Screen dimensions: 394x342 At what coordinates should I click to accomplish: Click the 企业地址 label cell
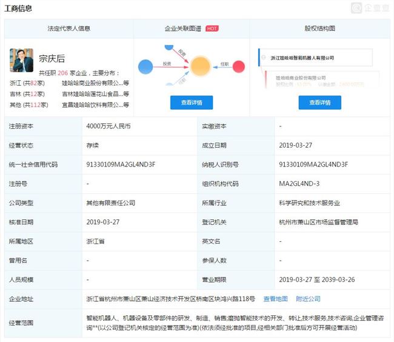point(43,299)
